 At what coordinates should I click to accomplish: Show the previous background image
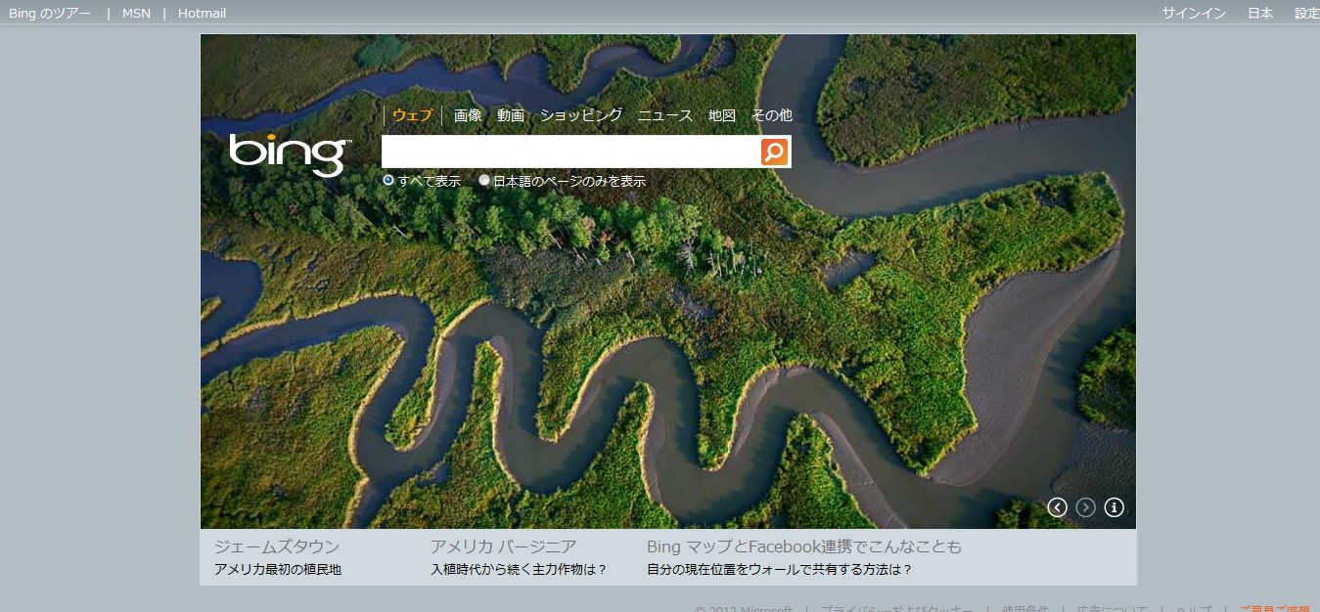pos(1057,506)
